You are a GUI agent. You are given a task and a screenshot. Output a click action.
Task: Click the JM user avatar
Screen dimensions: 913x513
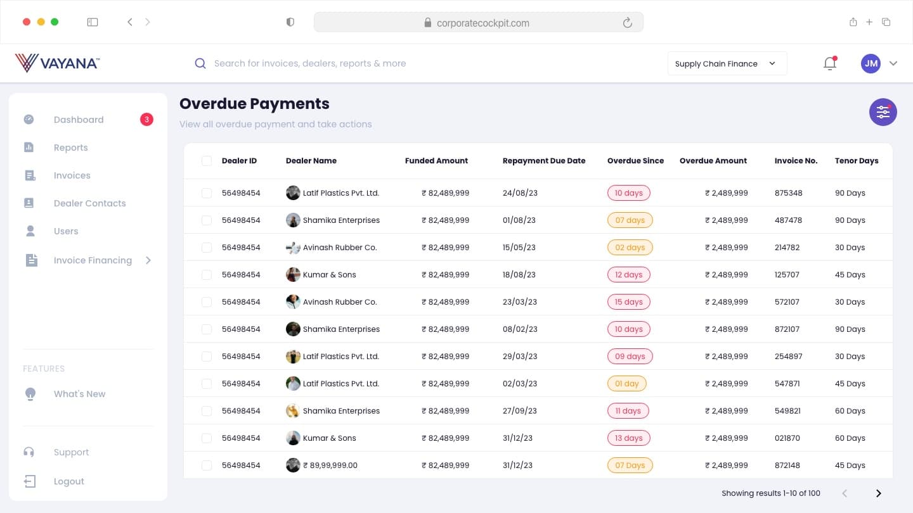(x=871, y=63)
